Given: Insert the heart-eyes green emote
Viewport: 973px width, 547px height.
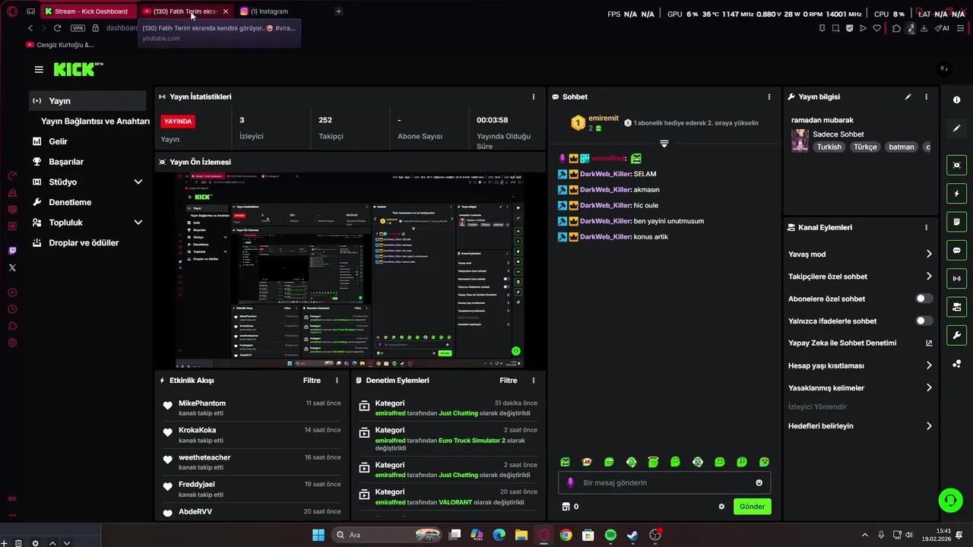Looking at the screenshot, I should [764, 462].
